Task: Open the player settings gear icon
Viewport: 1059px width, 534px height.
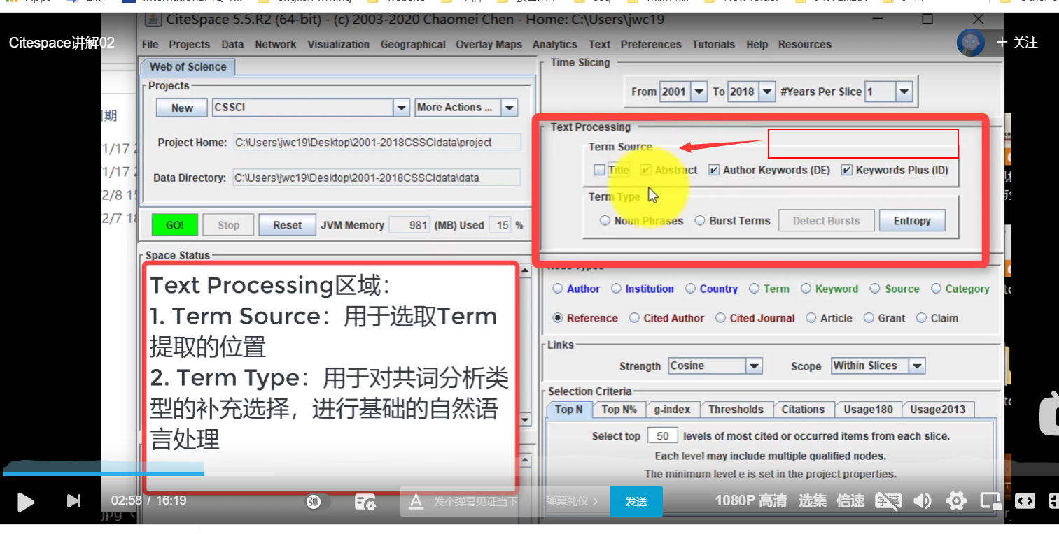Action: [956, 500]
